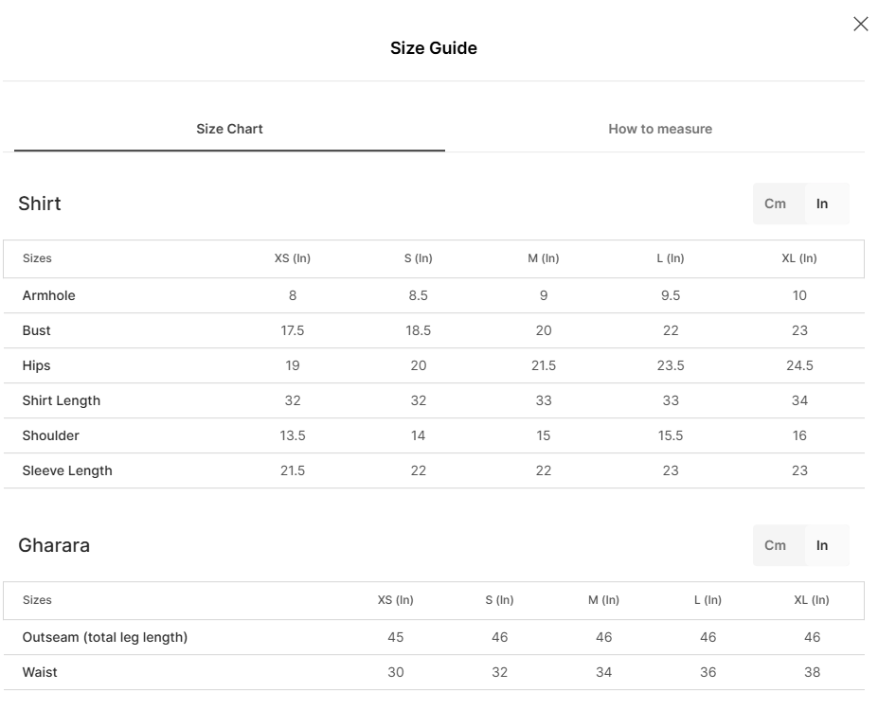Click the XS (In) header in Shirt table

293,258
